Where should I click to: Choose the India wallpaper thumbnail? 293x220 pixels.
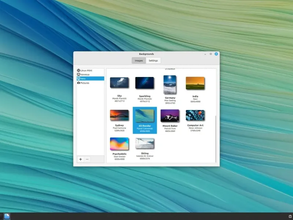pos(195,83)
